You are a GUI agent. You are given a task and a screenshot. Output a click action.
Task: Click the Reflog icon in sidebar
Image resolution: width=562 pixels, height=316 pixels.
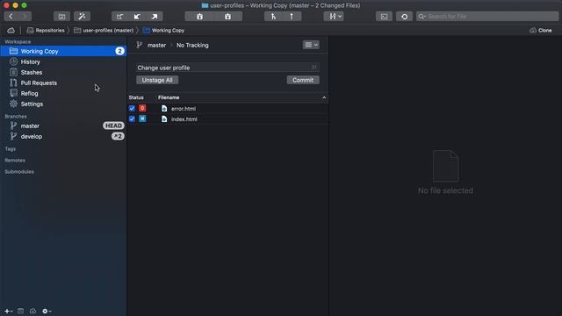point(14,93)
